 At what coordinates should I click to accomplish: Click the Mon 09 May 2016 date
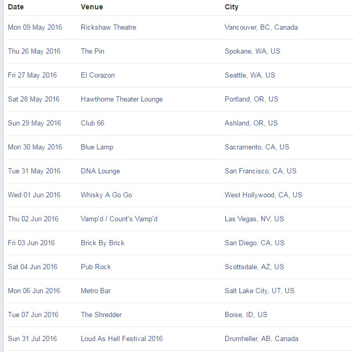35,27
